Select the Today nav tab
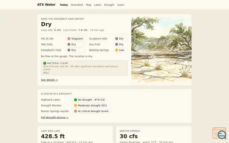Screen dimensions: 229x143 click(64, 5)
